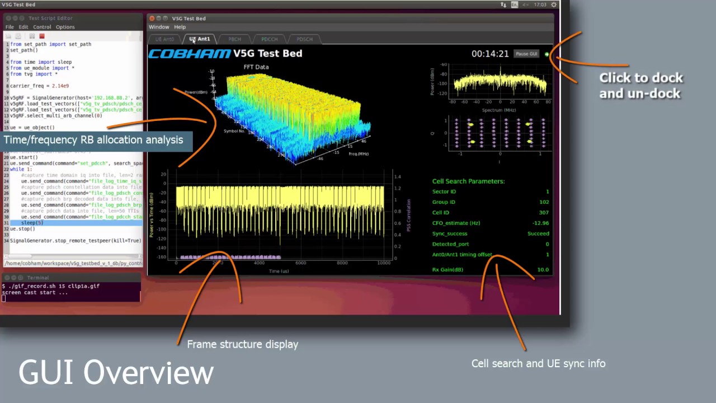Click the Spectrum (MHz) power plot
Viewport: 716px width, 403px height.
pyautogui.click(x=500, y=84)
